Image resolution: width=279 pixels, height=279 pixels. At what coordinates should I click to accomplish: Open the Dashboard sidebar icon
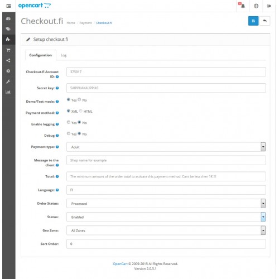[8, 18]
